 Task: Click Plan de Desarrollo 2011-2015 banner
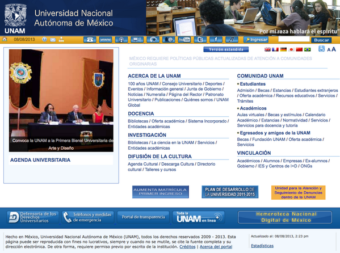(230, 192)
